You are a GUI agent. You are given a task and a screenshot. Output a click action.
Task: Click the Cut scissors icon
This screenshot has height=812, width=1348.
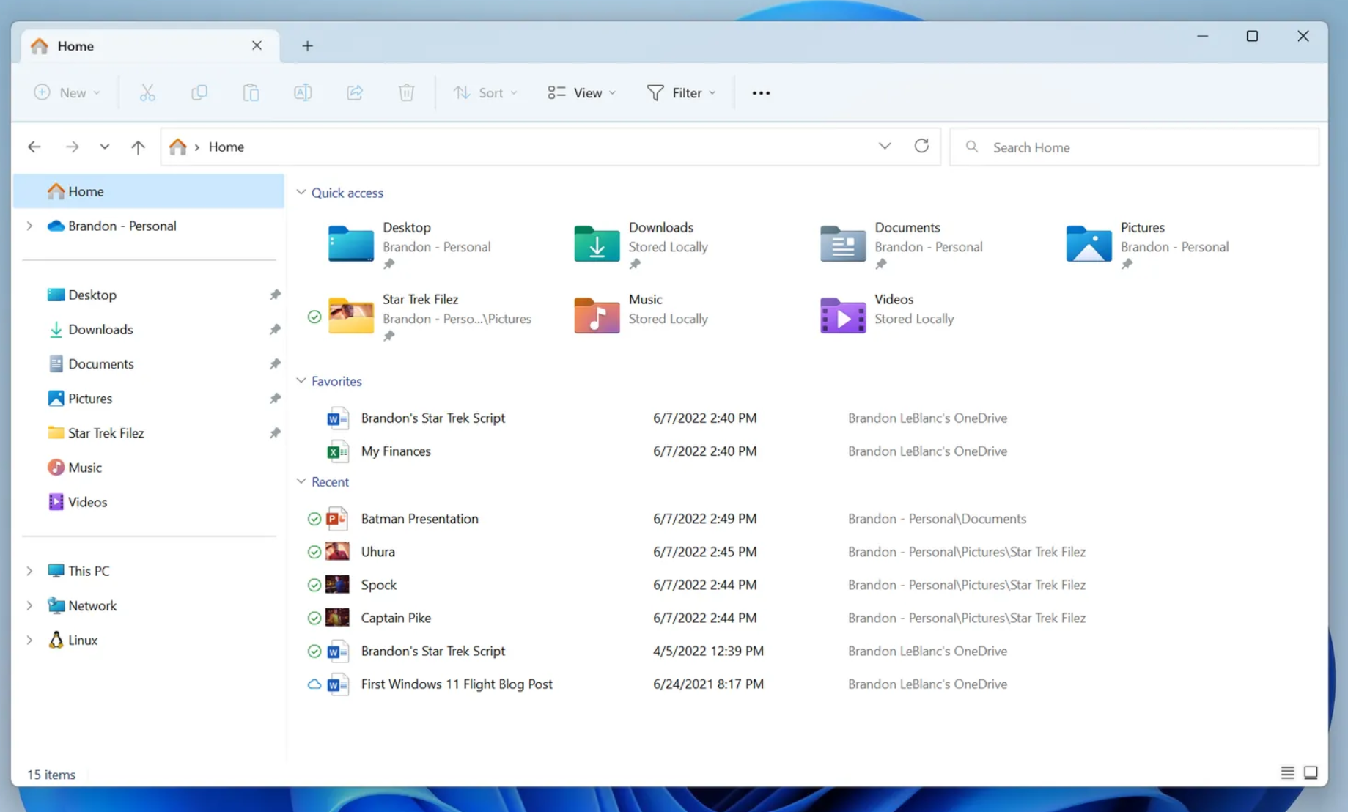coord(147,92)
